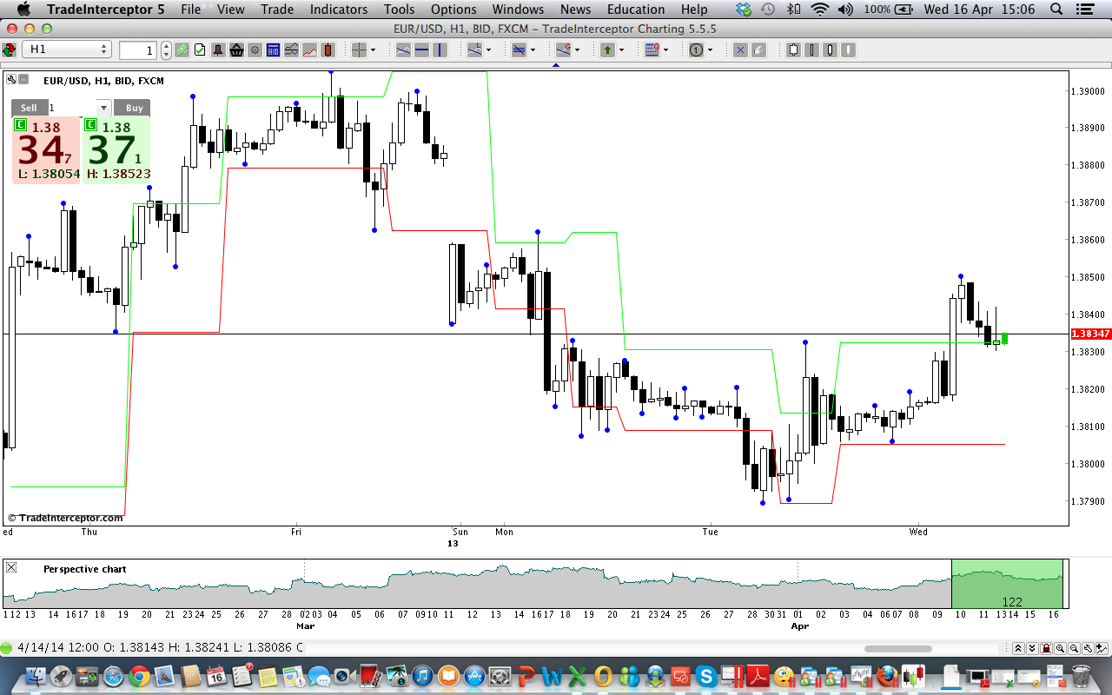Click the green money trade icon
The image size is (1112, 695).
[x=182, y=50]
